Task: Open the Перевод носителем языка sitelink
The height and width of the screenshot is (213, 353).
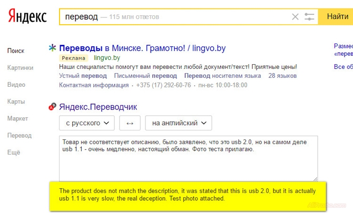Action: (x=222, y=76)
